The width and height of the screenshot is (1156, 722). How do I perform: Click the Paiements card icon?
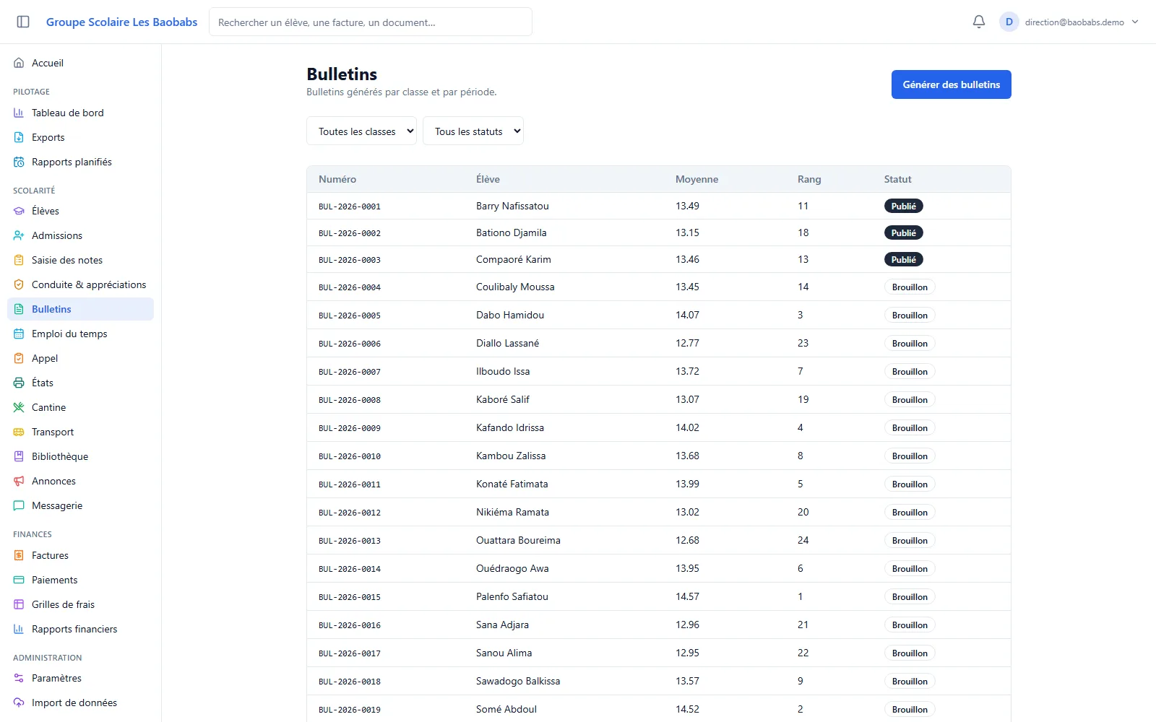pyautogui.click(x=19, y=580)
